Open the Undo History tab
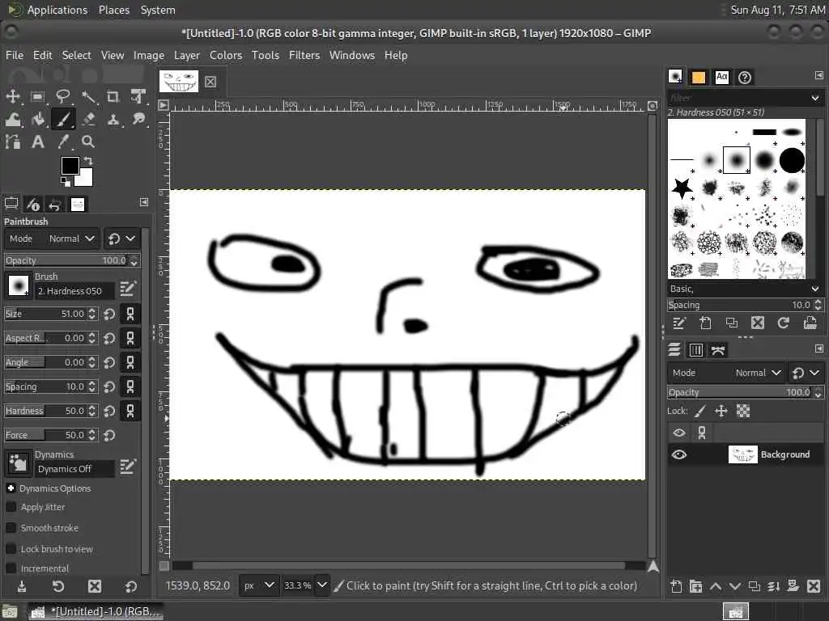The width and height of the screenshot is (829, 621). coord(55,204)
